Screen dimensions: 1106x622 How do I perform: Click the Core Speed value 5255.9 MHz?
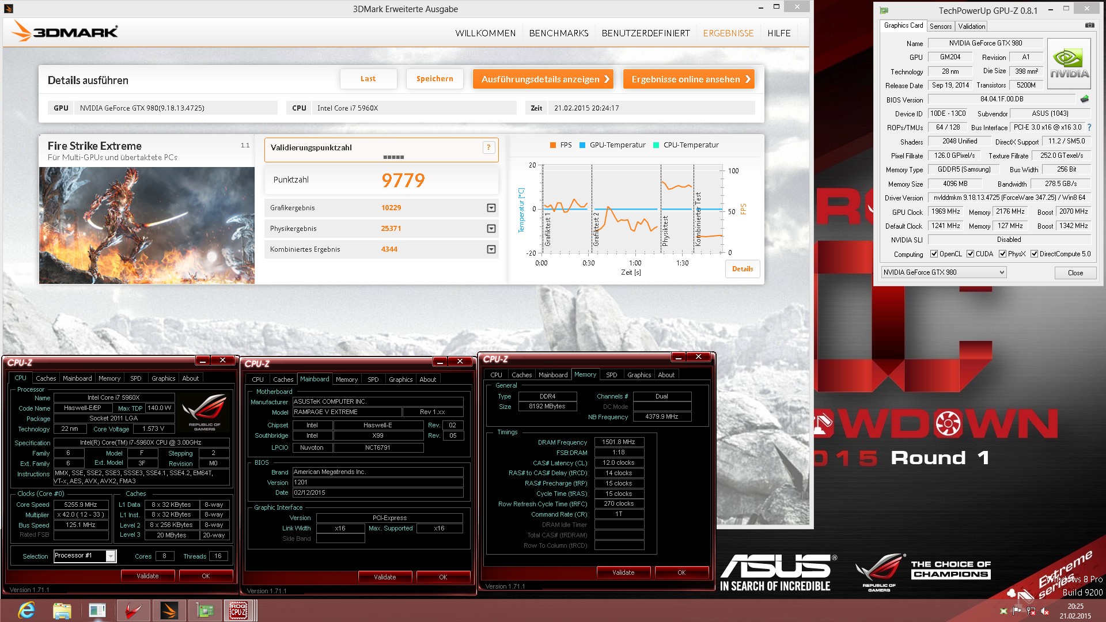[81, 505]
